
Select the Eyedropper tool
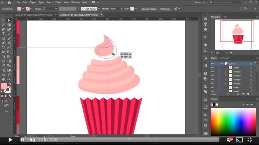point(3,66)
